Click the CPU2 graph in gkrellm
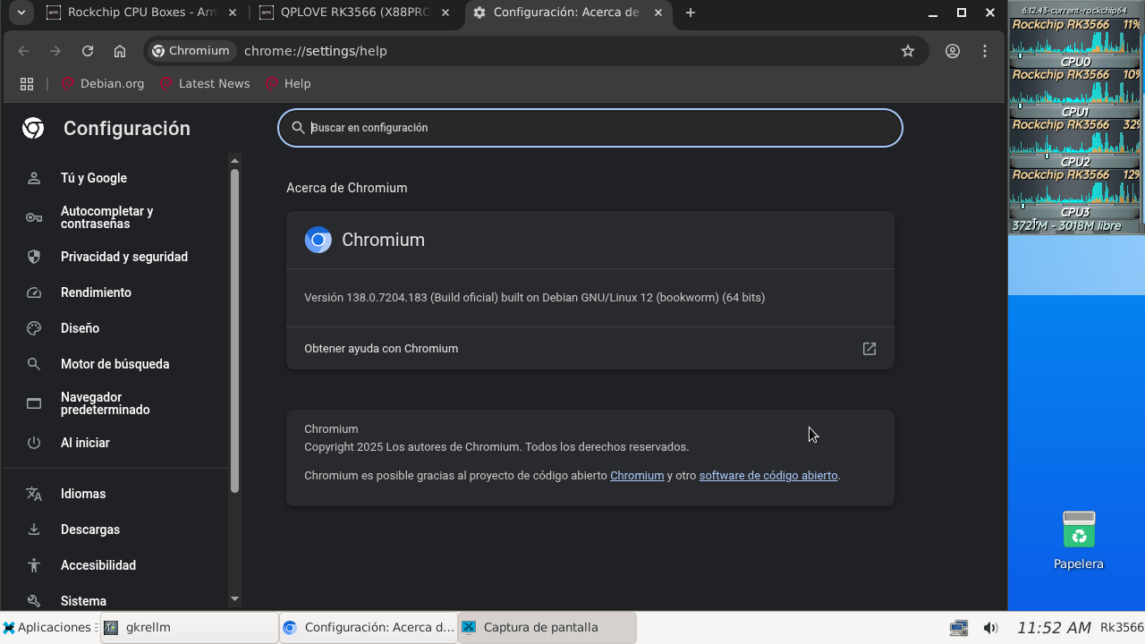The image size is (1145, 644). click(x=1075, y=138)
